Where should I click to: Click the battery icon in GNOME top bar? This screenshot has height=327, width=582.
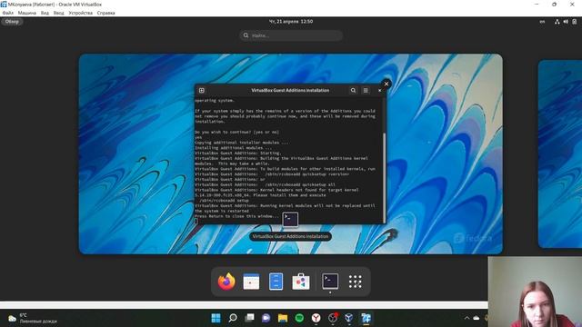574,22
